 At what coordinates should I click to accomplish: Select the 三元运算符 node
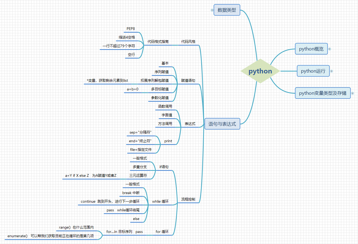tap(138, 175)
